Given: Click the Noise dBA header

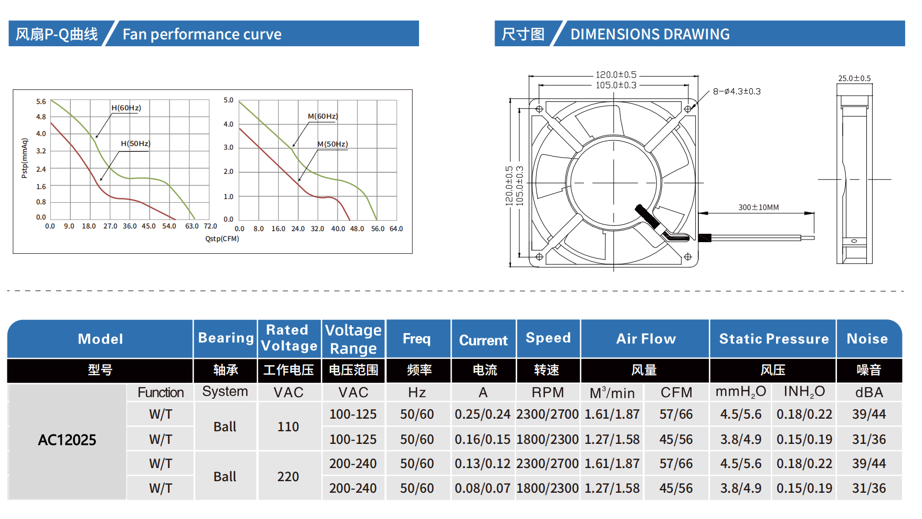Looking at the screenshot, I should (x=869, y=392).
